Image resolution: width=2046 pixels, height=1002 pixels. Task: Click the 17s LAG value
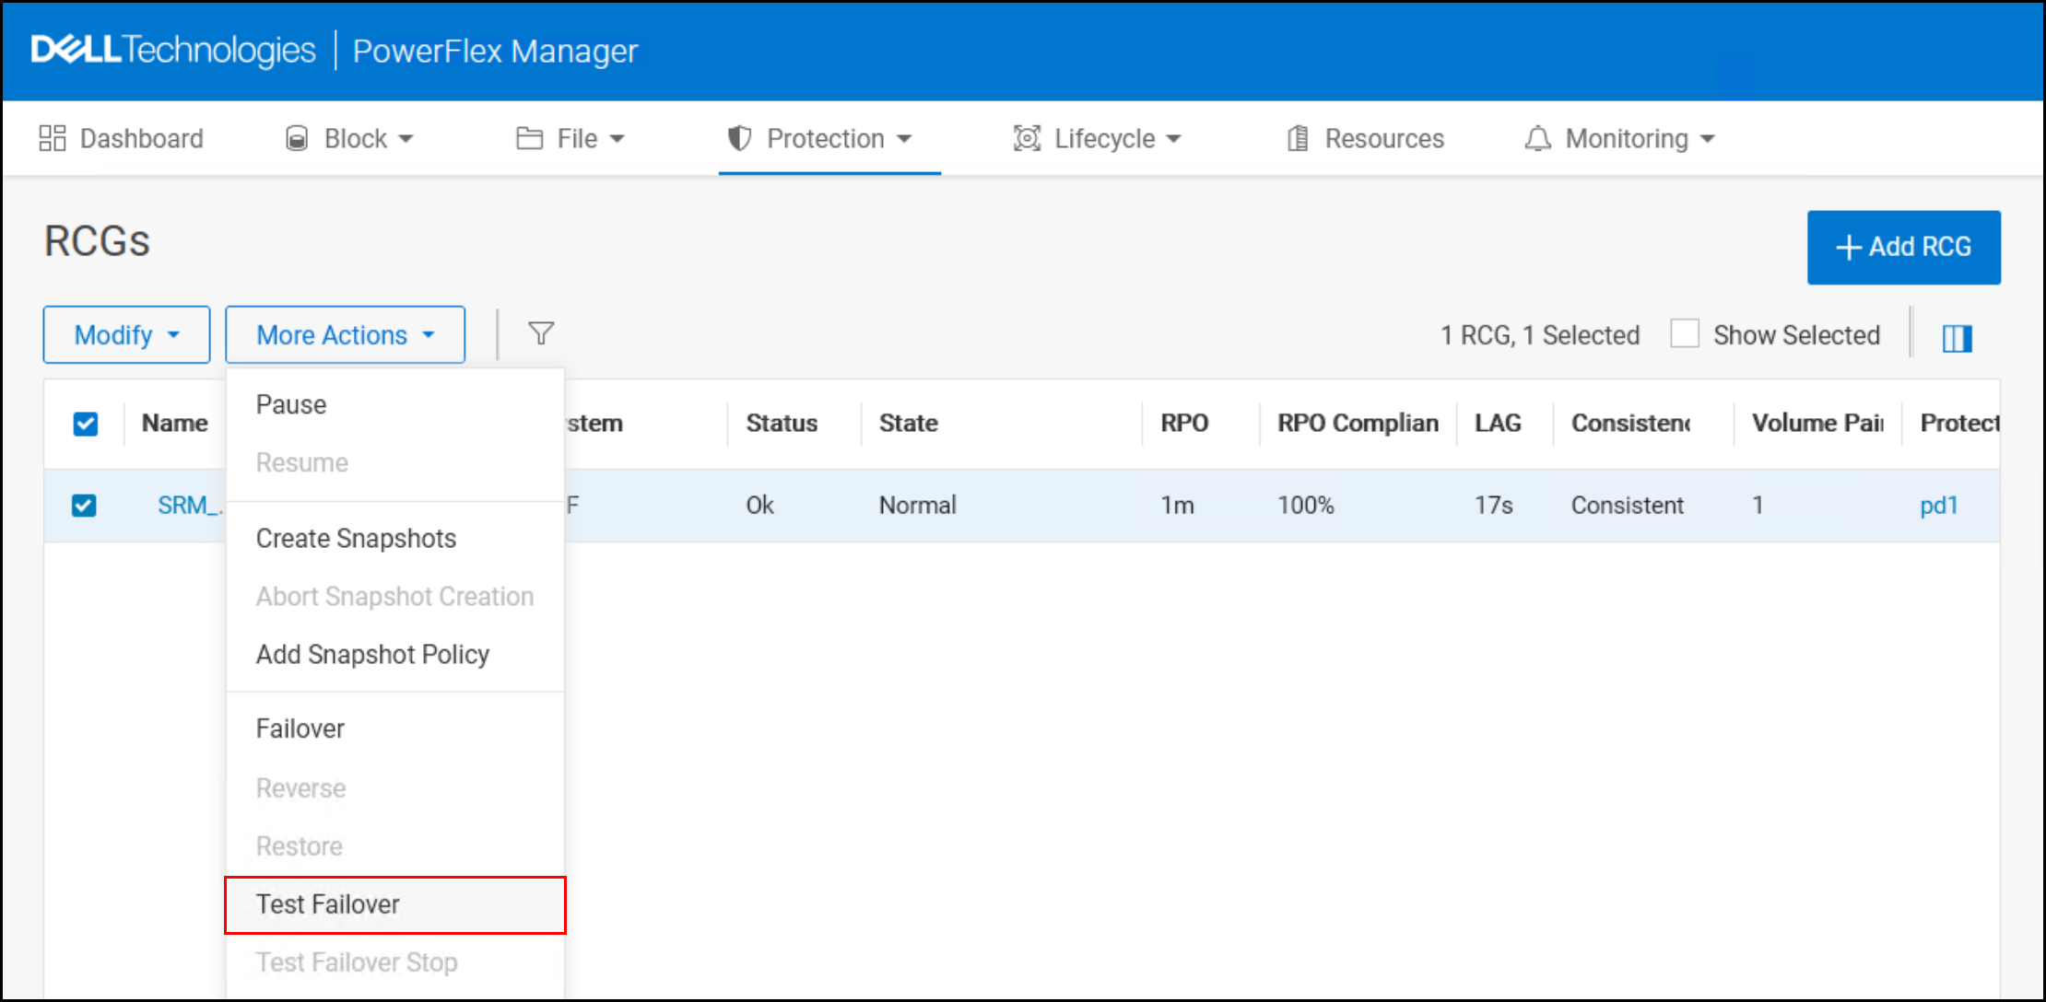[x=1493, y=506]
